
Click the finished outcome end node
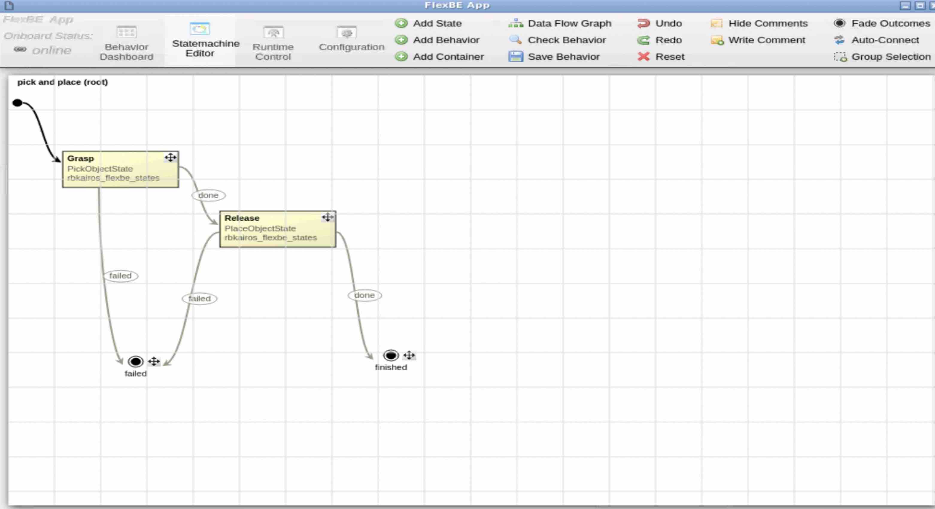point(391,355)
